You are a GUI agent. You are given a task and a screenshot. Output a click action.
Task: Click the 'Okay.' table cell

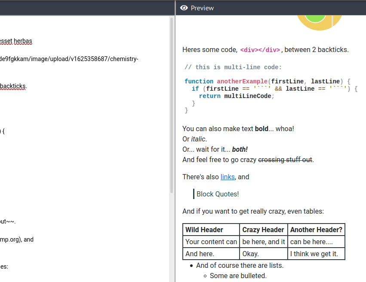coord(263,254)
